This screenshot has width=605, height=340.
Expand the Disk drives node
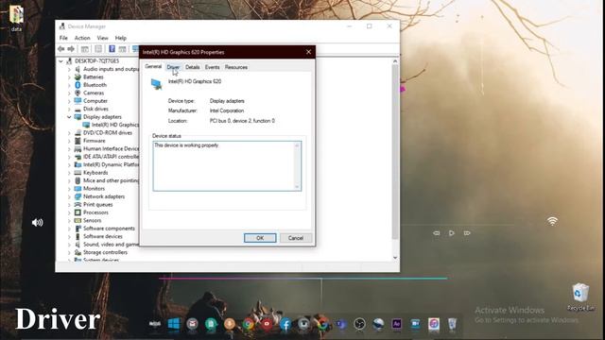click(69, 109)
